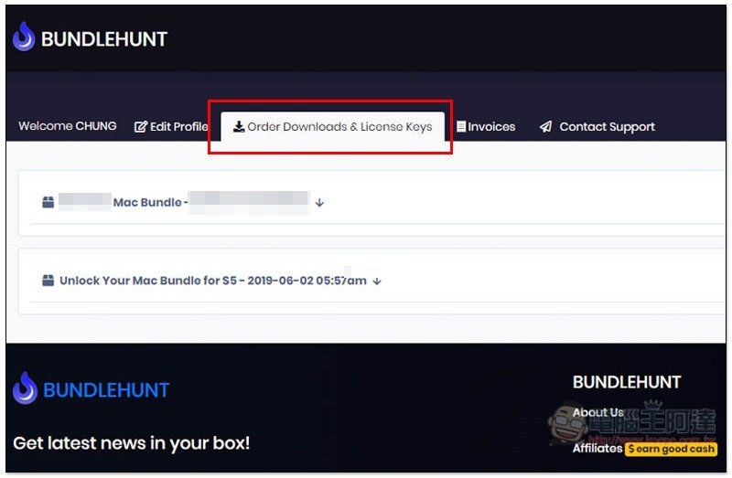Click the yellow earn good cash badge
This screenshot has height=478, width=732.
pyautogui.click(x=672, y=449)
